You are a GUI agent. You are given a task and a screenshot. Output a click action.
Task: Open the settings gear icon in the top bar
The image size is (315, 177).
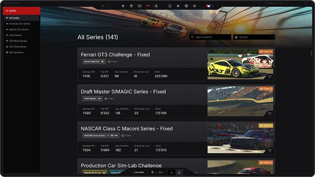tap(186, 6)
